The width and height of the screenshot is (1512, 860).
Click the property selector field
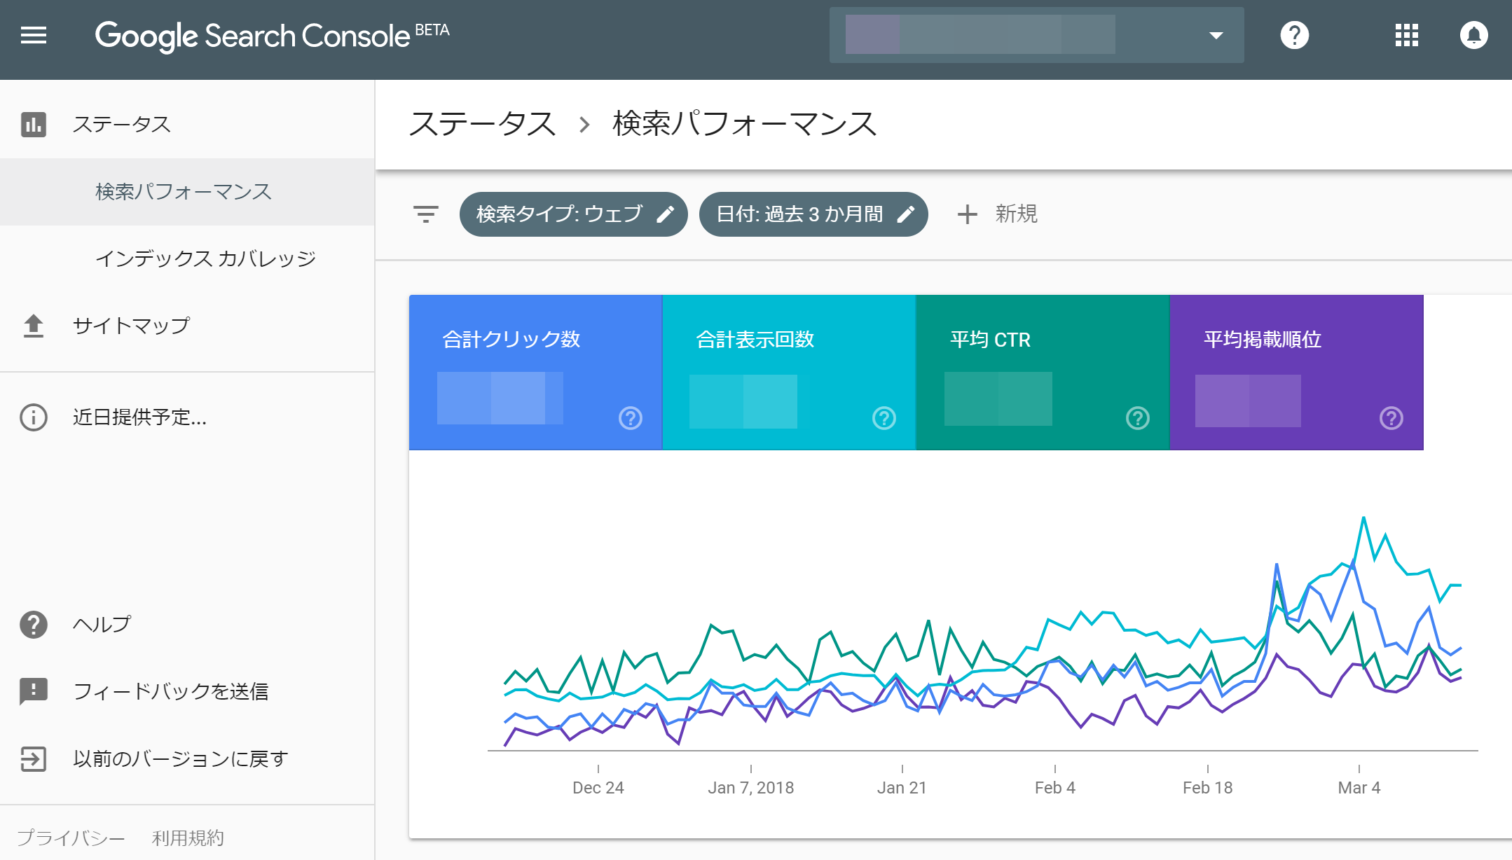1037,35
